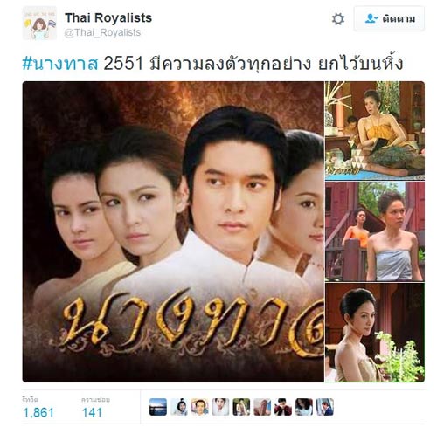Open the large นางทาส poster image
The width and height of the screenshot is (437, 427).
pyautogui.click(x=173, y=231)
